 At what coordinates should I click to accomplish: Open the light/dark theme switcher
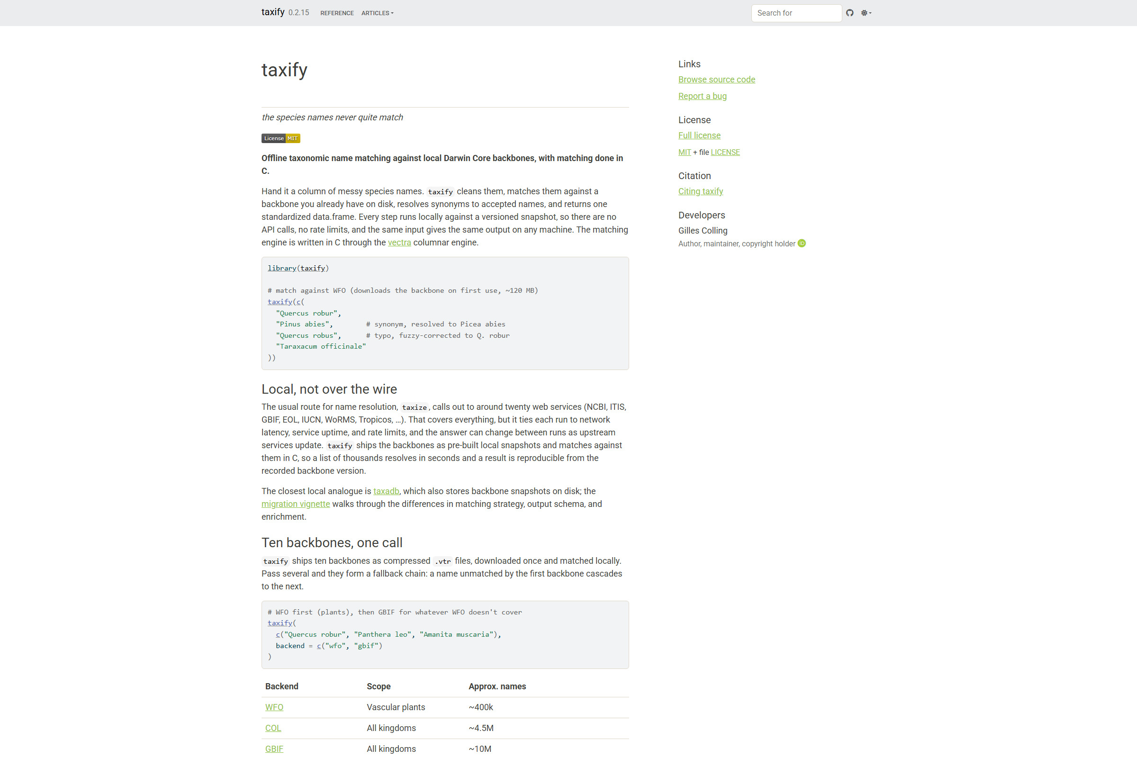(x=866, y=13)
